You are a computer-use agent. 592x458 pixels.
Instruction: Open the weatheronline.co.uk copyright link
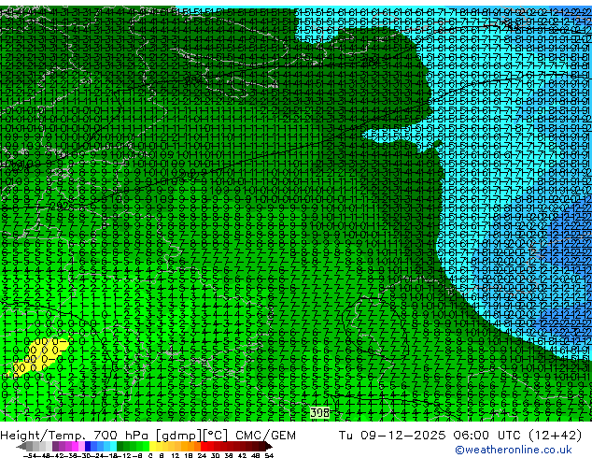(514, 450)
